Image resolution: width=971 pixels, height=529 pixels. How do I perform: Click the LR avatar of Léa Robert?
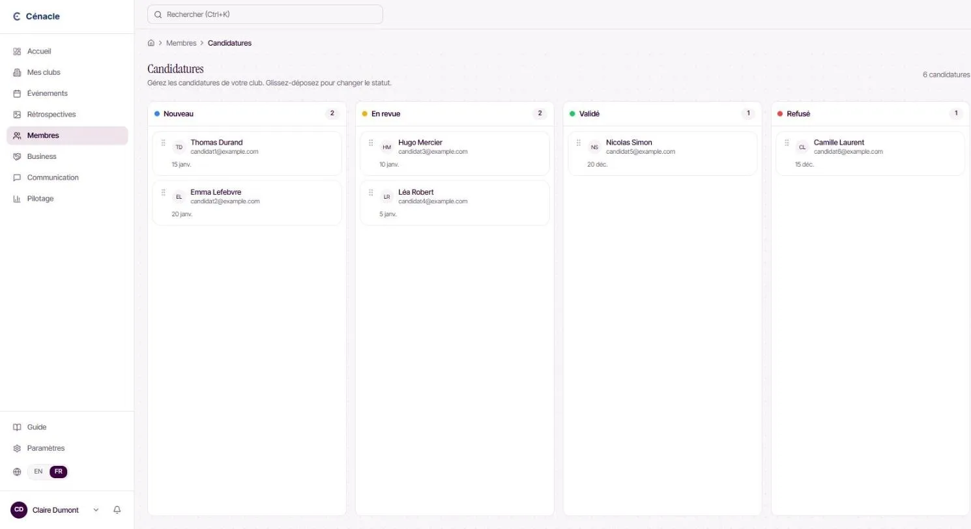387,197
